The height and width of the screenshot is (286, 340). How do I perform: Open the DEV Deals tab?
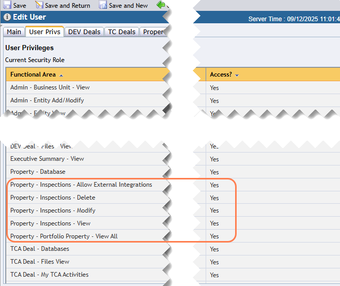click(84, 32)
